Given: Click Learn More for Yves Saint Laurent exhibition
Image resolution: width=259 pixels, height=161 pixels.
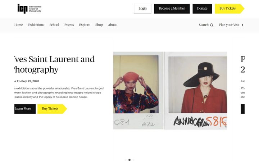Looking at the screenshot, I should point(25,109).
